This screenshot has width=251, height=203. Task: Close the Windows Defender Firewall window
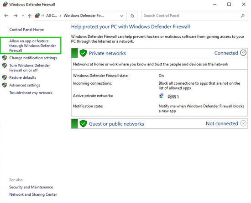(244, 4)
